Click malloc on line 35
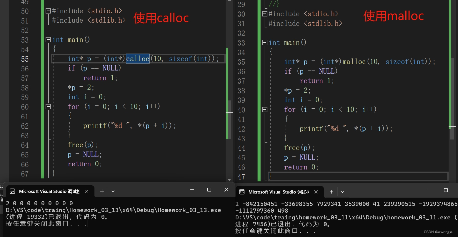The width and height of the screenshot is (458, 237). (354, 62)
